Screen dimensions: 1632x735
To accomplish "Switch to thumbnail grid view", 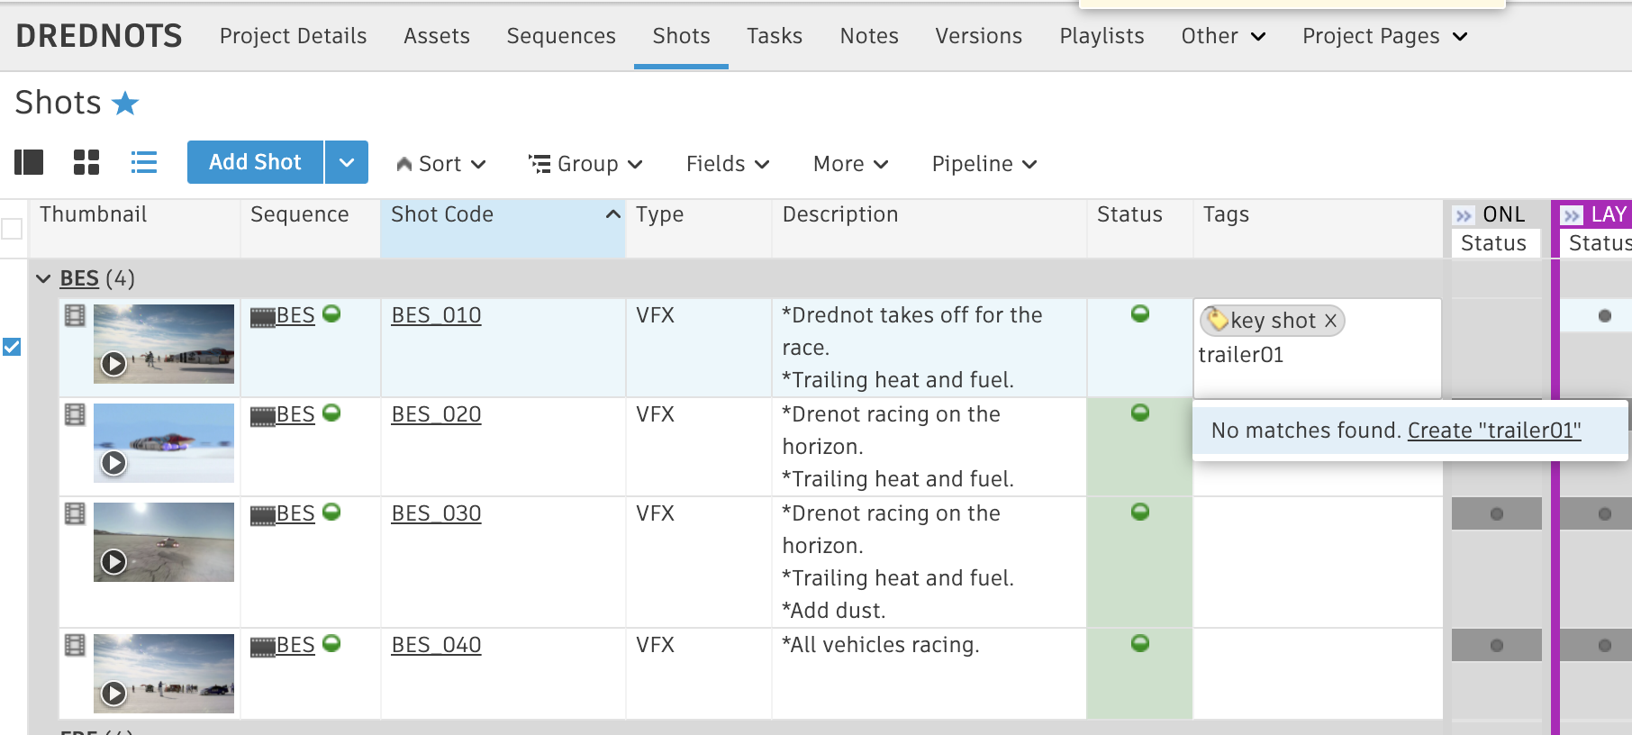I will coord(86,162).
